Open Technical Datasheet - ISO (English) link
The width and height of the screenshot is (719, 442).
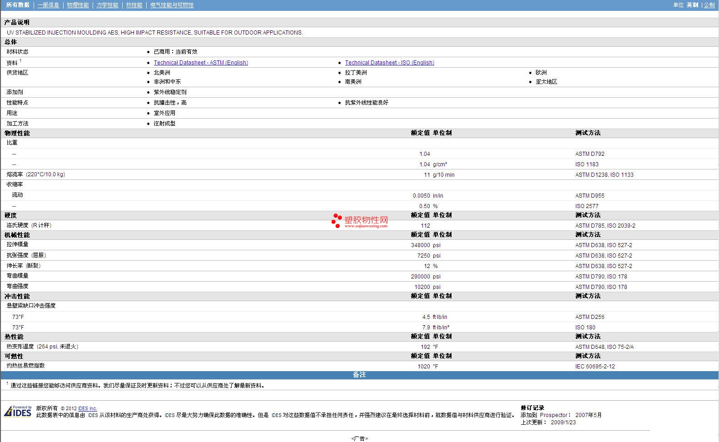point(389,63)
